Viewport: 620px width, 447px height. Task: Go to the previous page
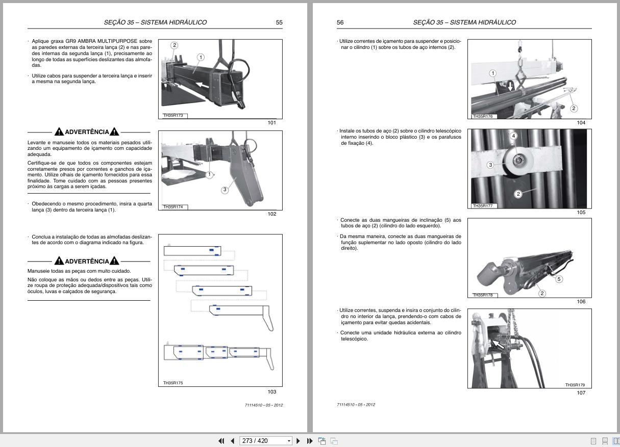(x=233, y=441)
